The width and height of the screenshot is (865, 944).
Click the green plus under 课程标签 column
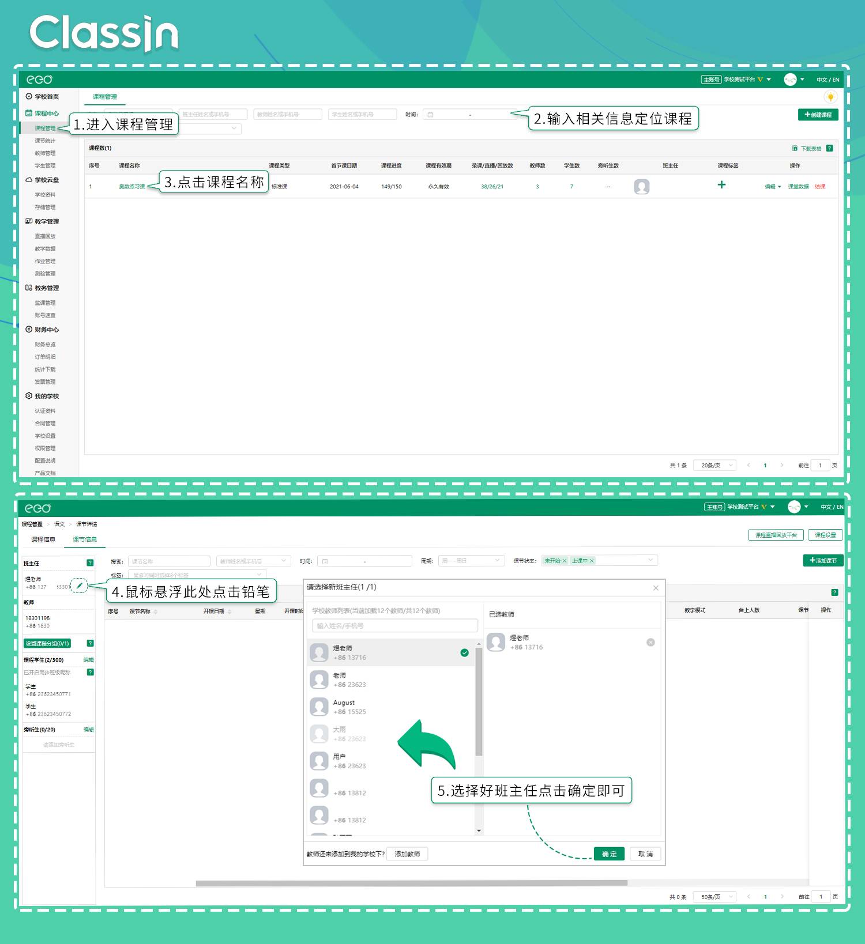point(721,184)
